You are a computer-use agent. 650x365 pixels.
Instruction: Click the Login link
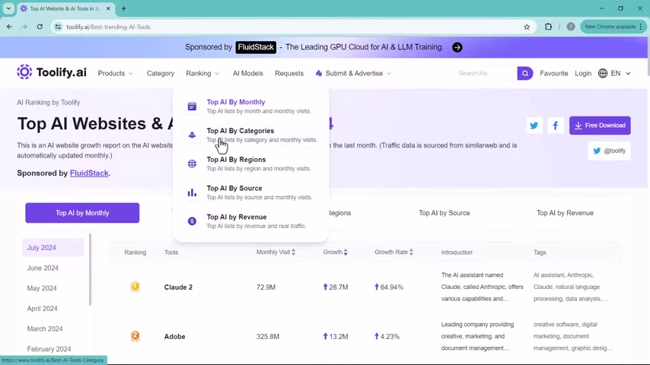583,73
